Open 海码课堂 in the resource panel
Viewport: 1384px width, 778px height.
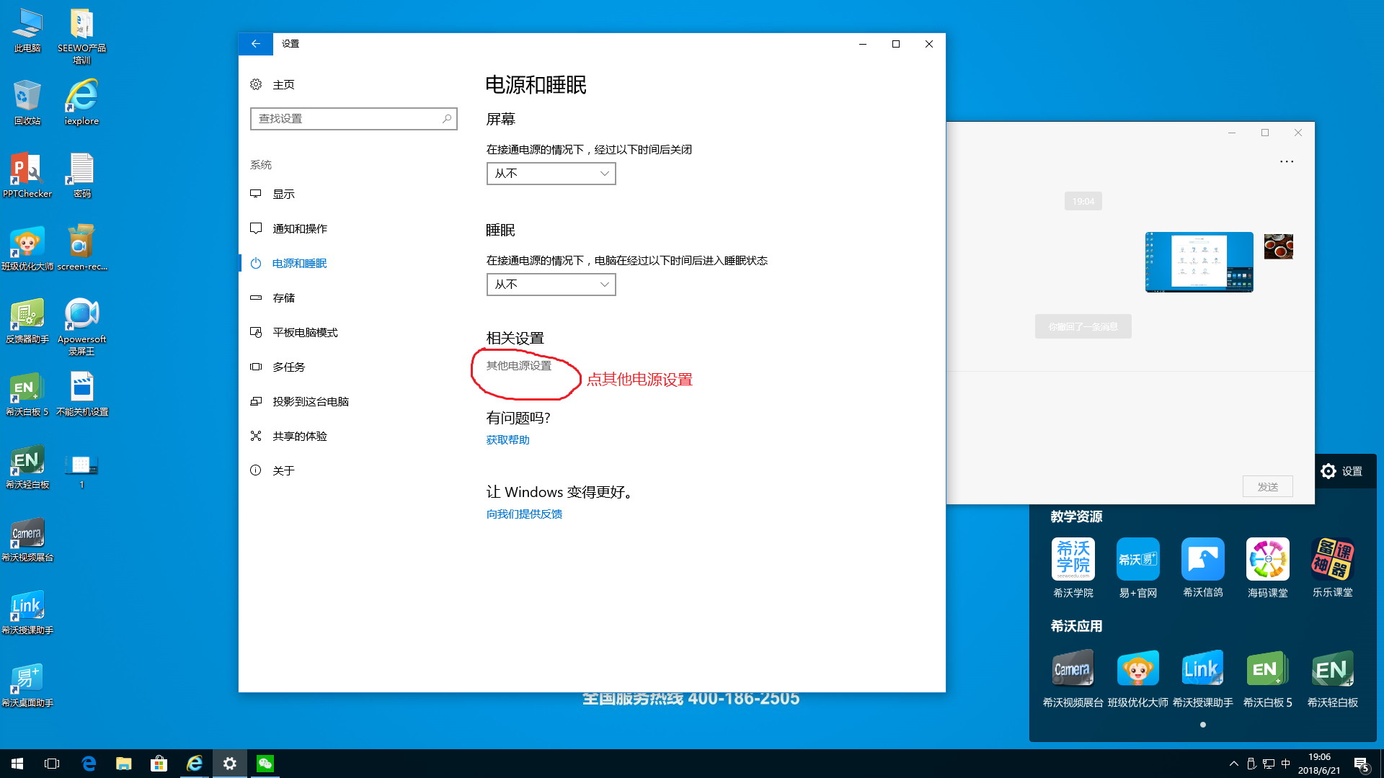pos(1268,568)
